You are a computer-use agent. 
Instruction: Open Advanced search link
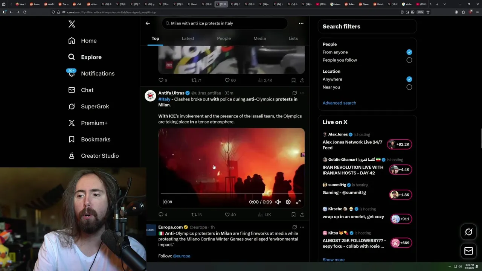pos(339,103)
